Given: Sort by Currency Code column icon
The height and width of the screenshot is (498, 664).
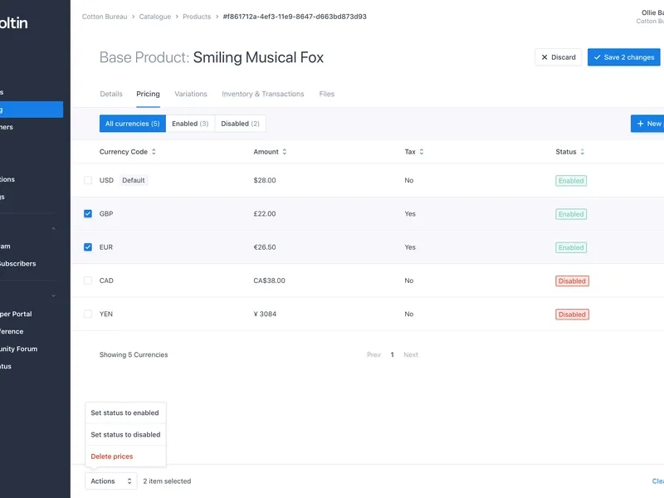Looking at the screenshot, I should 154,152.
